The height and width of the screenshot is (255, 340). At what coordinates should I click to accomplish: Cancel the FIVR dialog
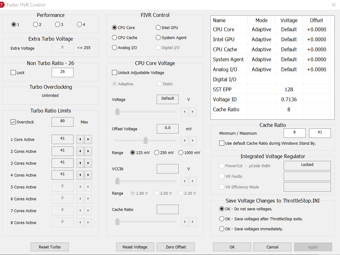pyautogui.click(x=272, y=247)
